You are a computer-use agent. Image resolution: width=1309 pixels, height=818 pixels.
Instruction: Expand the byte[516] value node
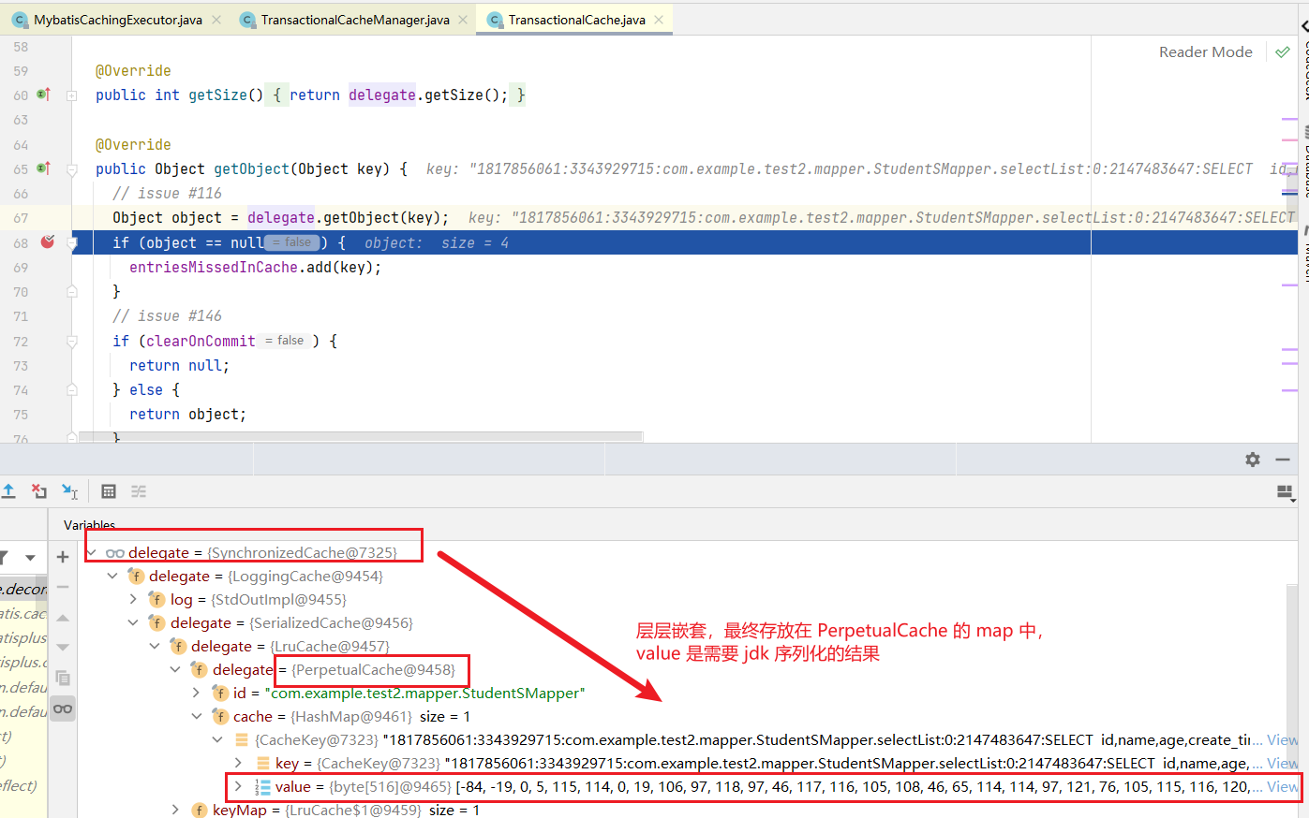238,787
